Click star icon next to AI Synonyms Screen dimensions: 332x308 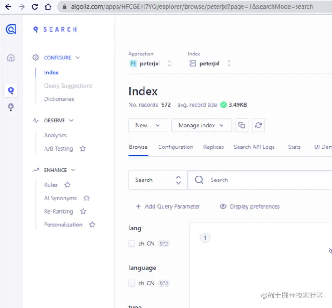tap(87, 198)
